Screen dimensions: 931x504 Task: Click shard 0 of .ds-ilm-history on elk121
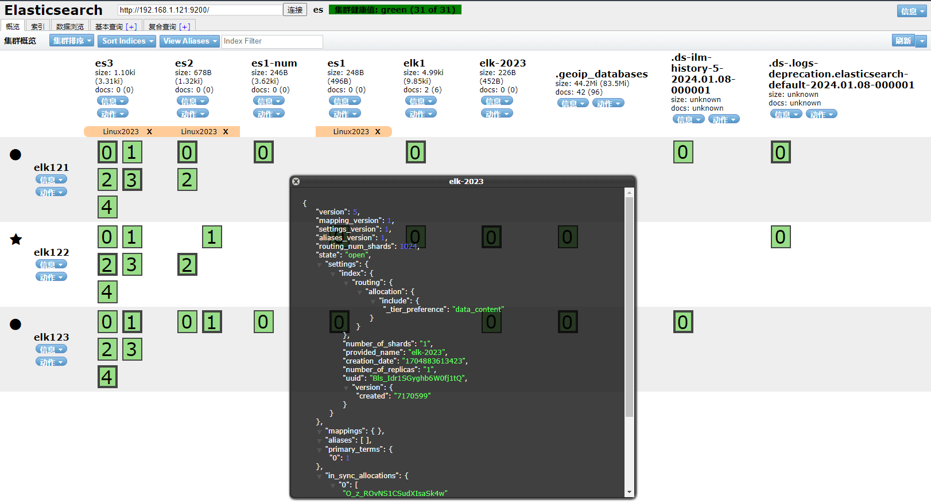pyautogui.click(x=683, y=153)
